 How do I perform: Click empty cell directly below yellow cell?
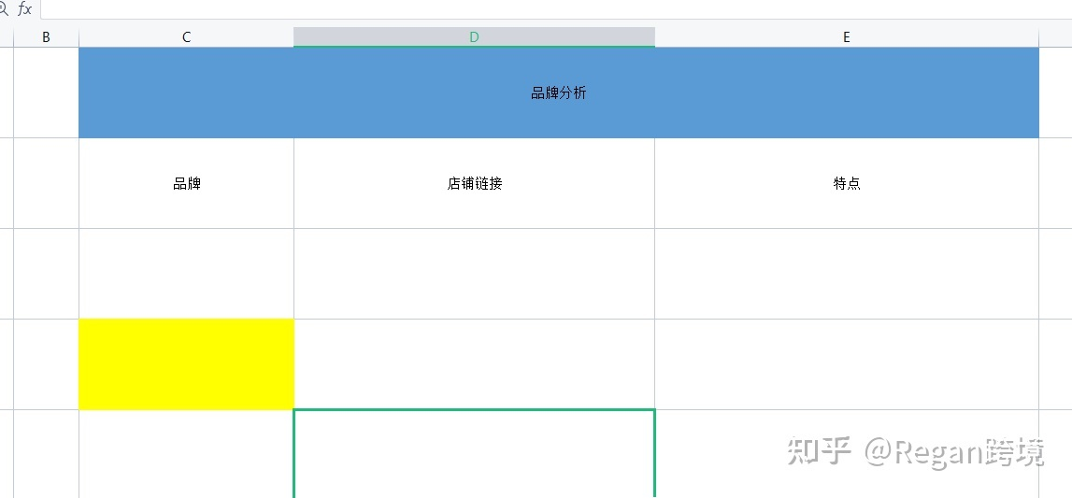pyautogui.click(x=186, y=453)
